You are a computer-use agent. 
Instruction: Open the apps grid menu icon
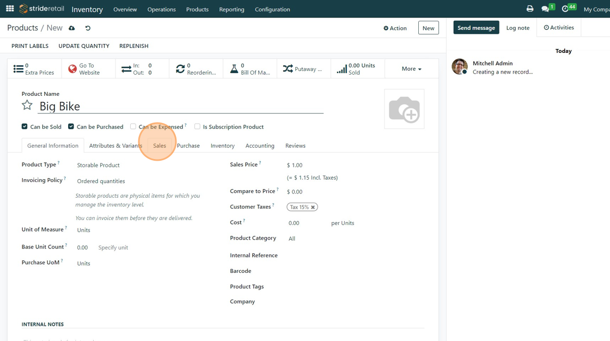(x=10, y=9)
